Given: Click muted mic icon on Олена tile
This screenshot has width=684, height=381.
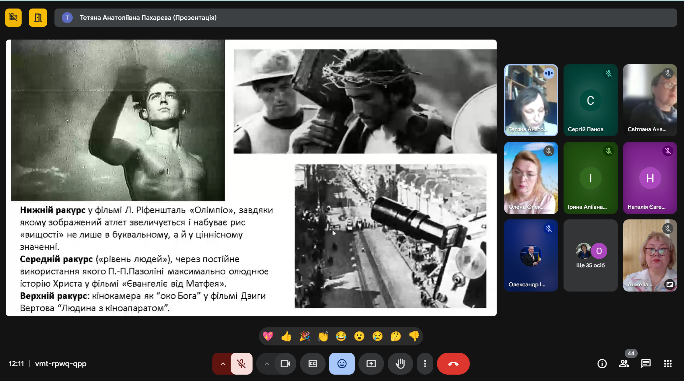Looking at the screenshot, I should coord(549,151).
